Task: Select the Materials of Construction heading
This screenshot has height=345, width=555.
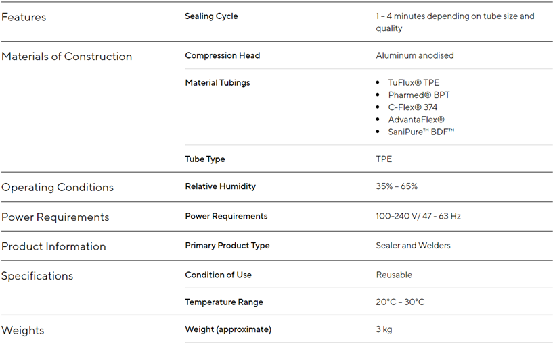Action: (67, 57)
